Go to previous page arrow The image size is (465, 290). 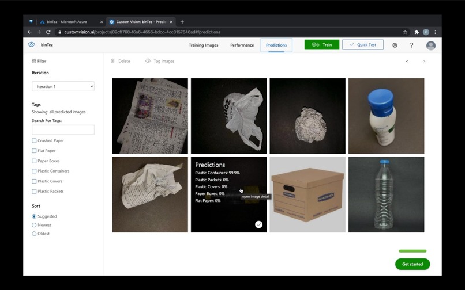[407, 61]
